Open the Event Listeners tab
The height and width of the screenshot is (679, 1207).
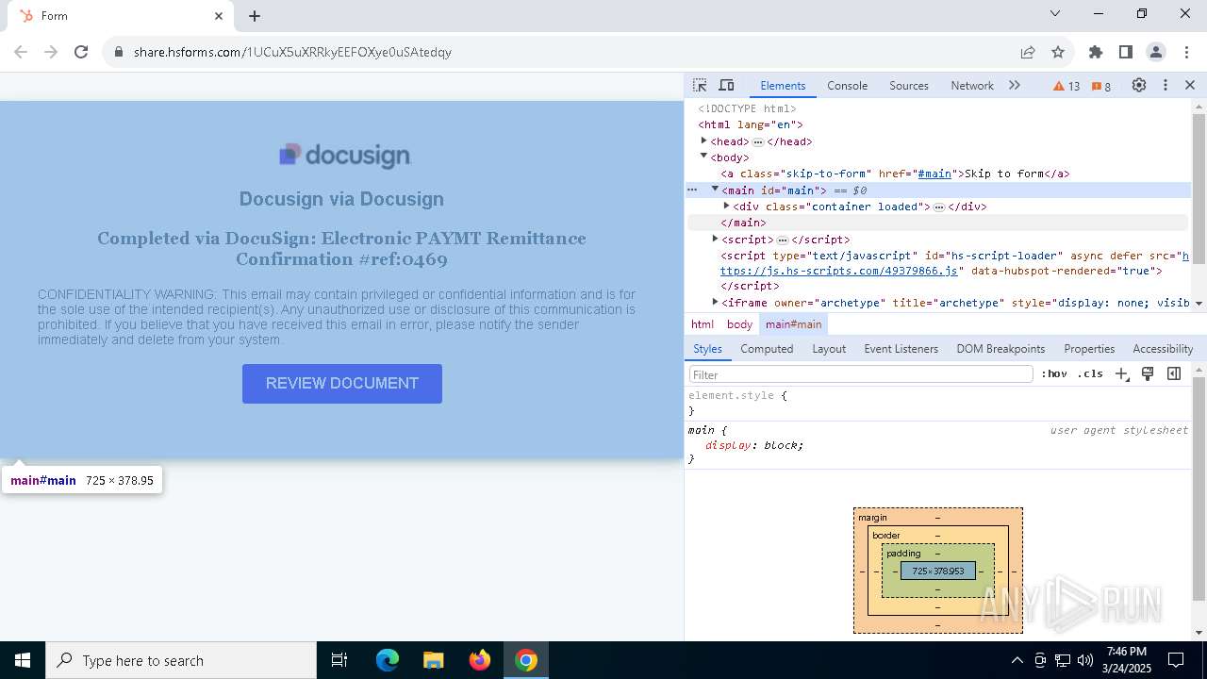click(x=901, y=348)
